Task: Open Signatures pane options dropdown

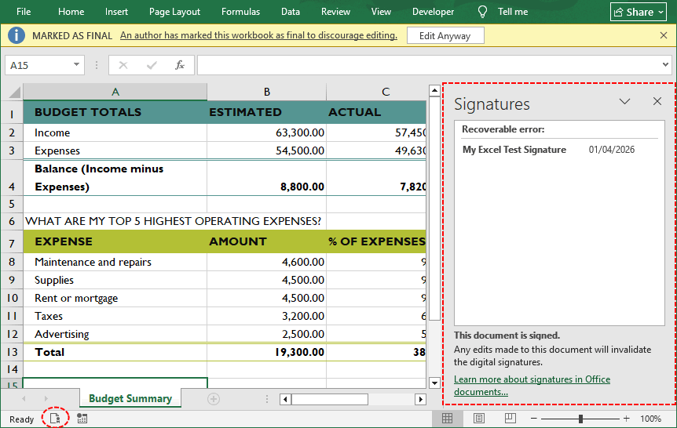Action: pos(625,102)
